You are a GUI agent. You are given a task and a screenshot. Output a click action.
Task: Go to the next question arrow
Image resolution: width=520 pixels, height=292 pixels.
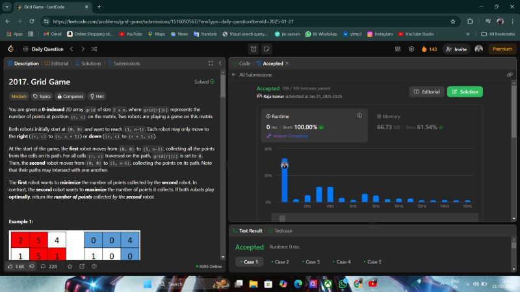pos(83,49)
